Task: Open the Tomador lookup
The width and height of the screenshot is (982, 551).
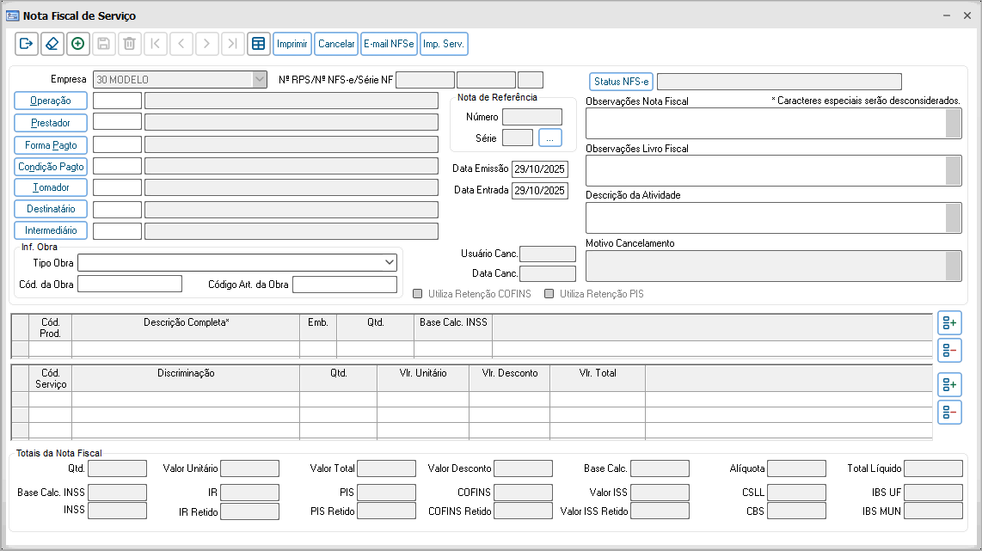Action: click(x=51, y=187)
